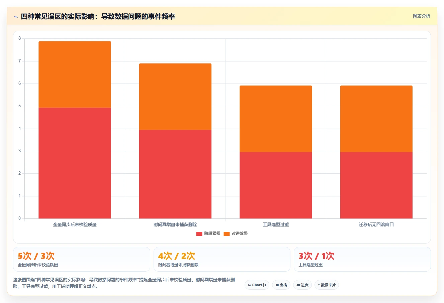Click the card caption 全量同步后未校验质量 under 5次 / 3次
This screenshot has height=303, width=444.
click(38, 265)
